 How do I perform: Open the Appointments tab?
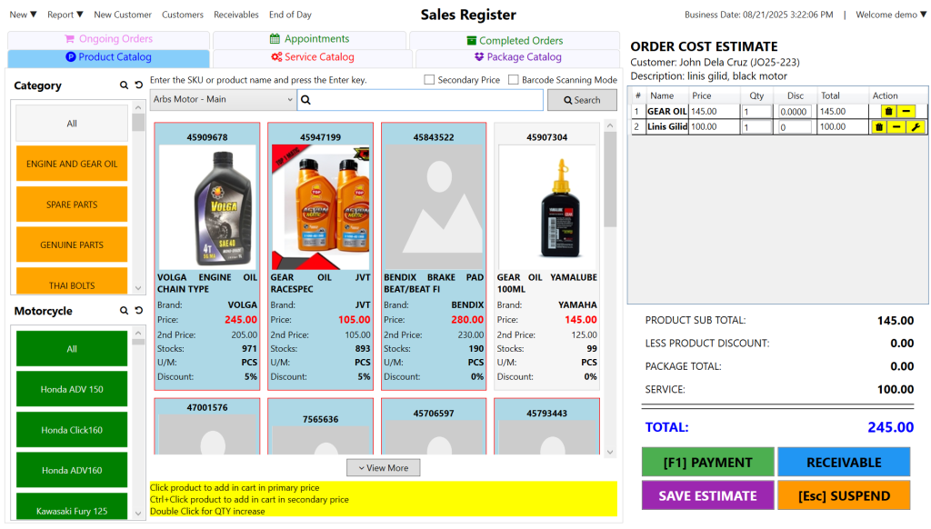(x=309, y=39)
